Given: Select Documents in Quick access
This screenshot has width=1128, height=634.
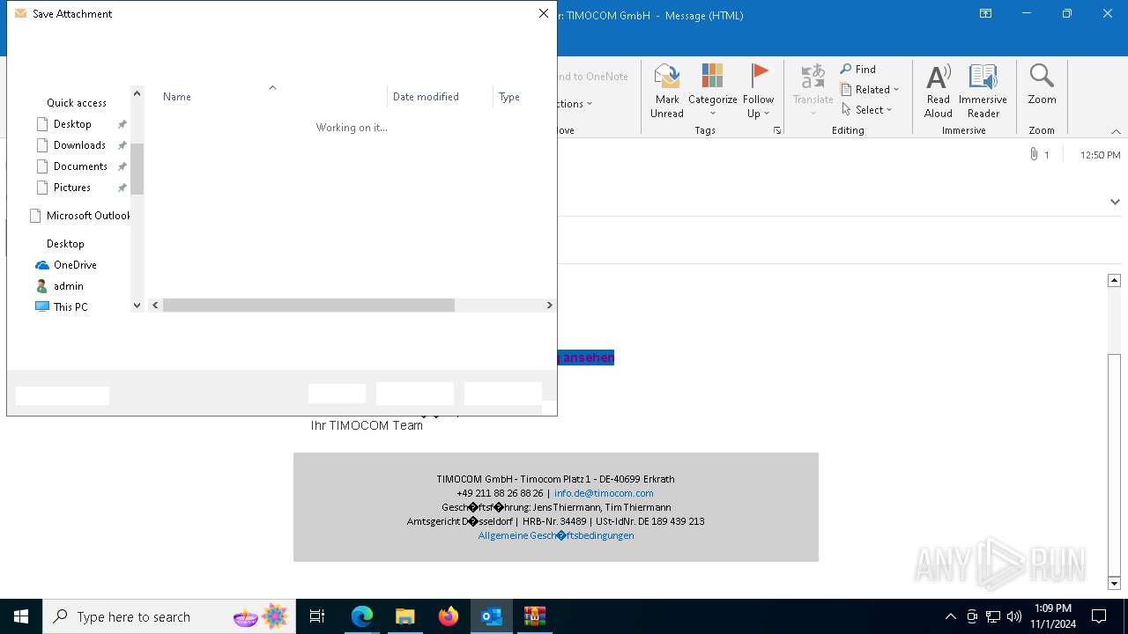Looking at the screenshot, I should point(80,166).
